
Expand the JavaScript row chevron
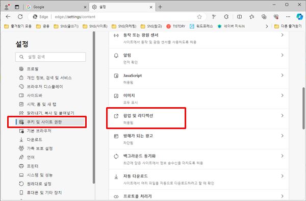point(282,76)
